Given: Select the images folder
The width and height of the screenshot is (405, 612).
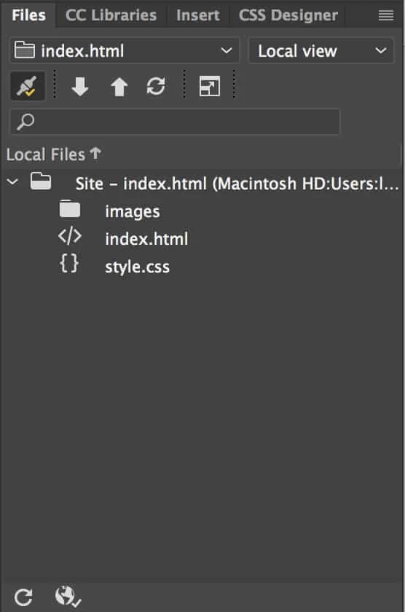Looking at the screenshot, I should 133,211.
